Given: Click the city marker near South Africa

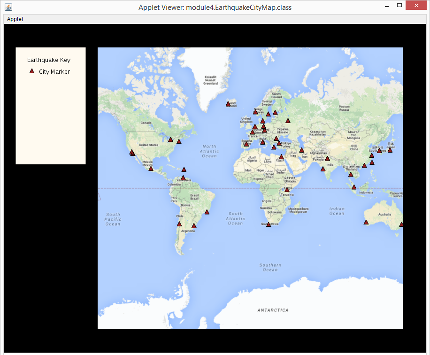Looking at the screenshot, I should point(269,224).
